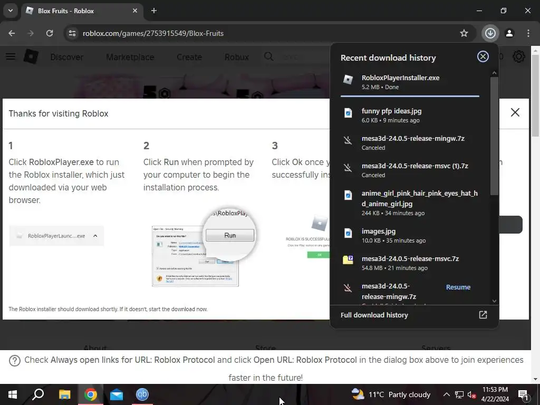Go to the Discover page

point(67,57)
